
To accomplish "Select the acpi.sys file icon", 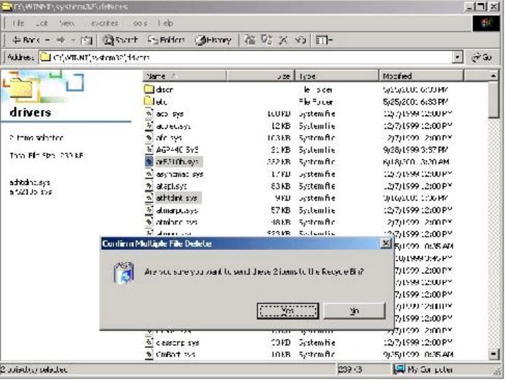I will click(149, 114).
